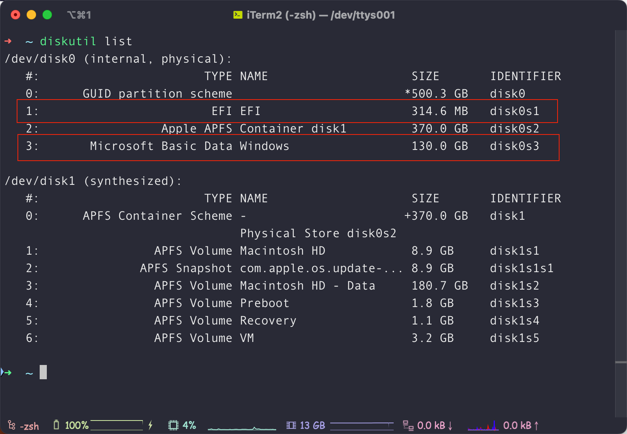Click the charging lightning bolt icon
The width and height of the screenshot is (627, 434).
coord(150,425)
